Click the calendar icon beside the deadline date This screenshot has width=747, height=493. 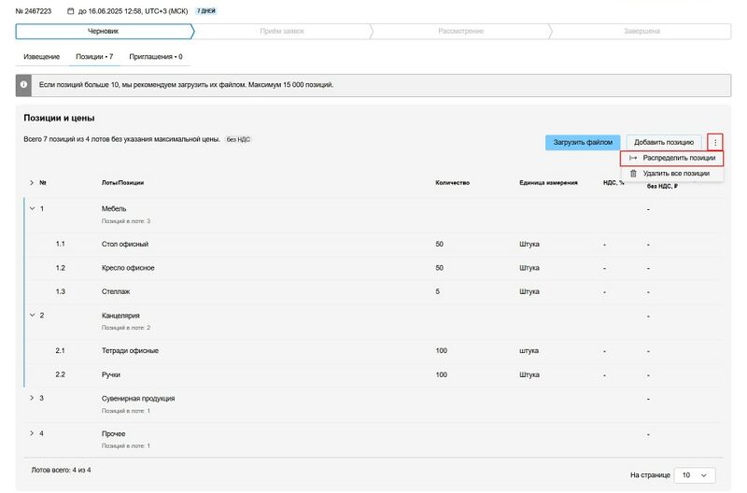coord(71,11)
